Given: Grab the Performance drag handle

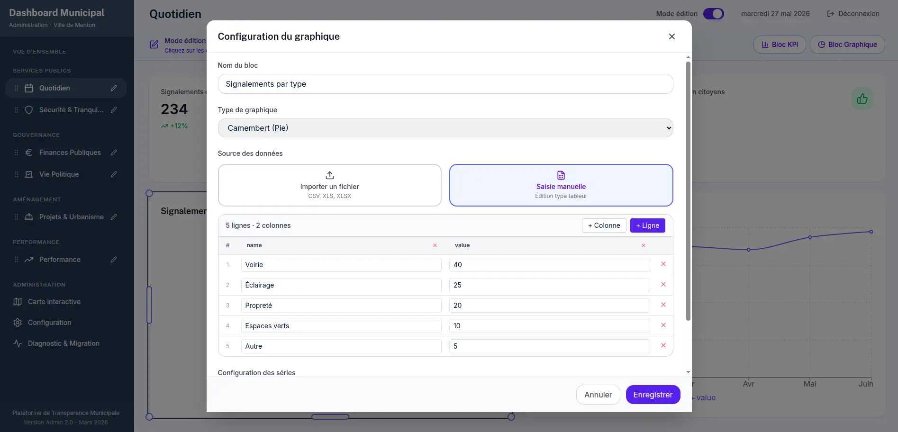Looking at the screenshot, I should 17,260.
